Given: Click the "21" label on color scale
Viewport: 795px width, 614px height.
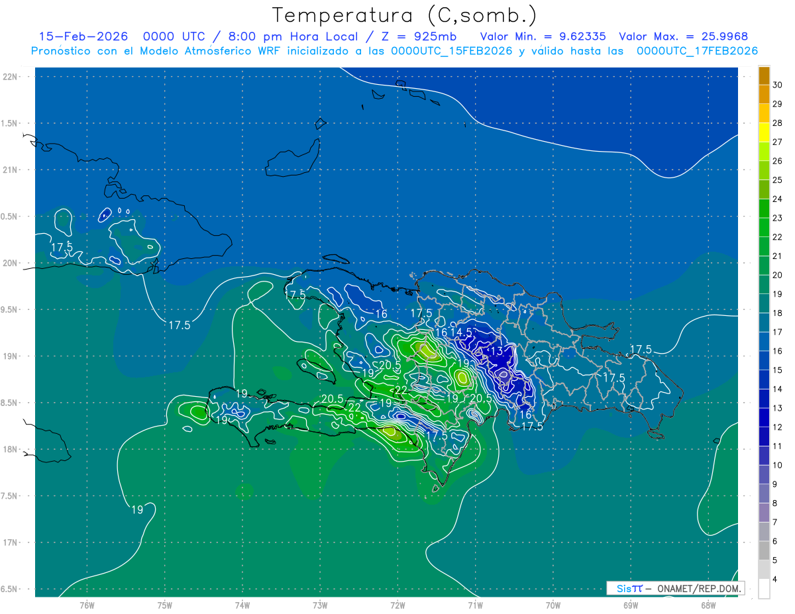Looking at the screenshot, I should (x=777, y=256).
